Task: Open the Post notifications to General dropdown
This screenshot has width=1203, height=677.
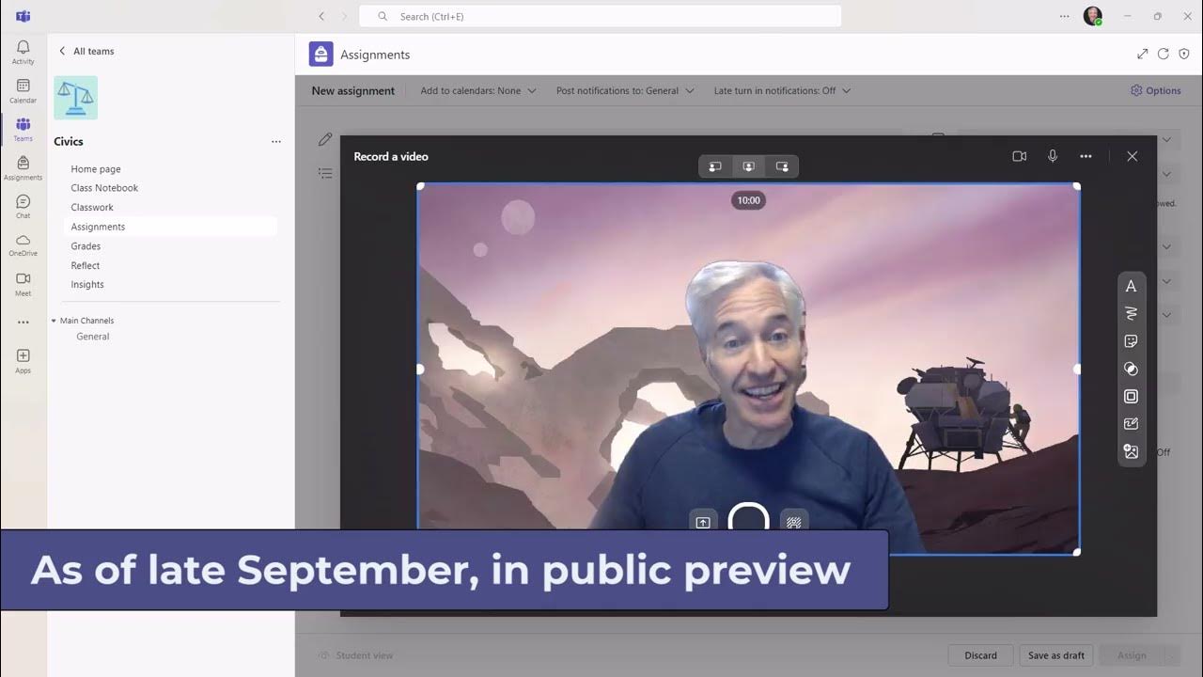Action: coord(625,91)
